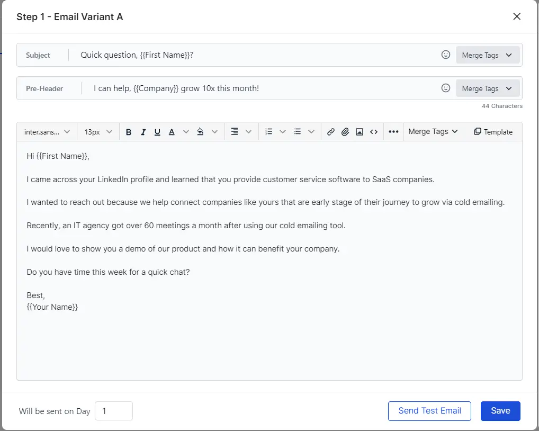Screen dimensions: 539x431
Task: Toggle italic text formatting
Action: pyautogui.click(x=143, y=132)
